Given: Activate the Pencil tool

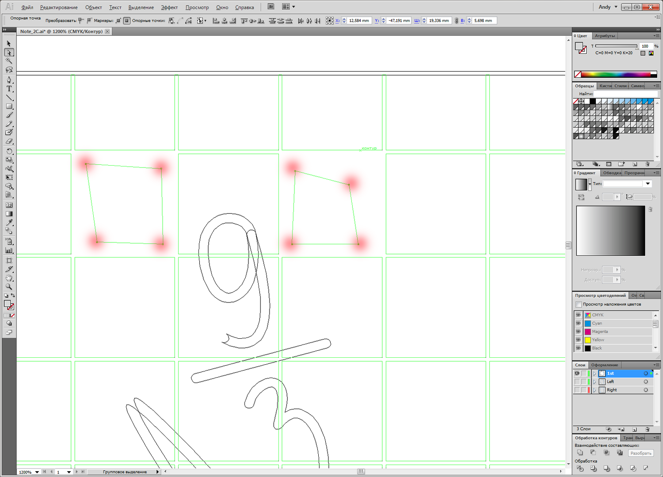Looking at the screenshot, I should [x=9, y=124].
